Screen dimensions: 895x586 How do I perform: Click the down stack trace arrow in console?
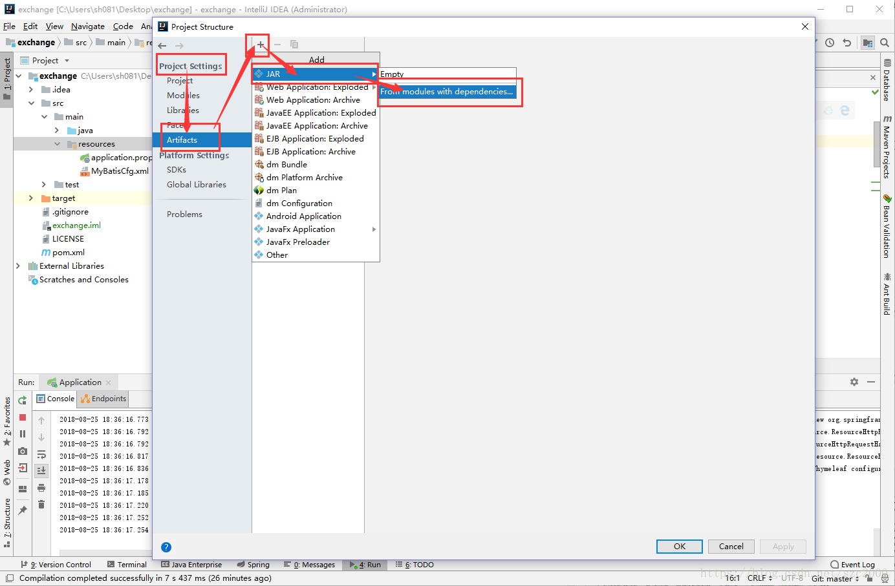point(41,437)
